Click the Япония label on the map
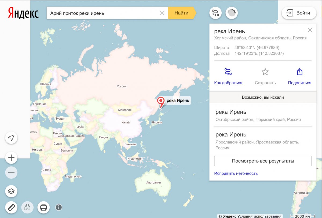Viewport: 322px width, 218px height. [157, 123]
